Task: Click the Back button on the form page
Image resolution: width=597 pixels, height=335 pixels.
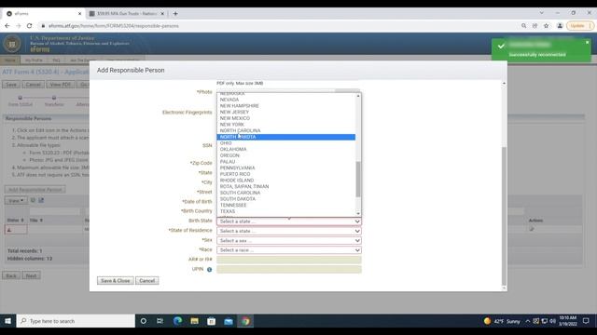Action: point(11,275)
